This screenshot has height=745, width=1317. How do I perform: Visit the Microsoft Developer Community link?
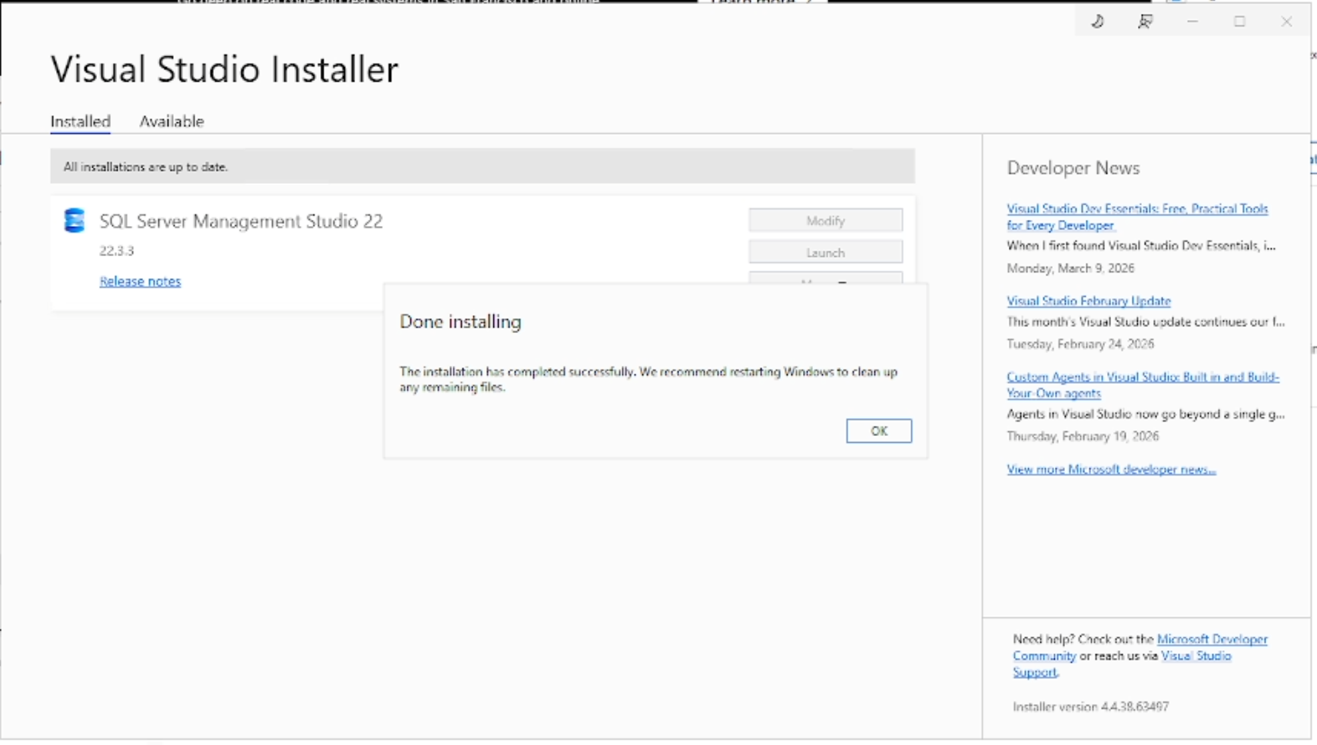(x=1211, y=639)
